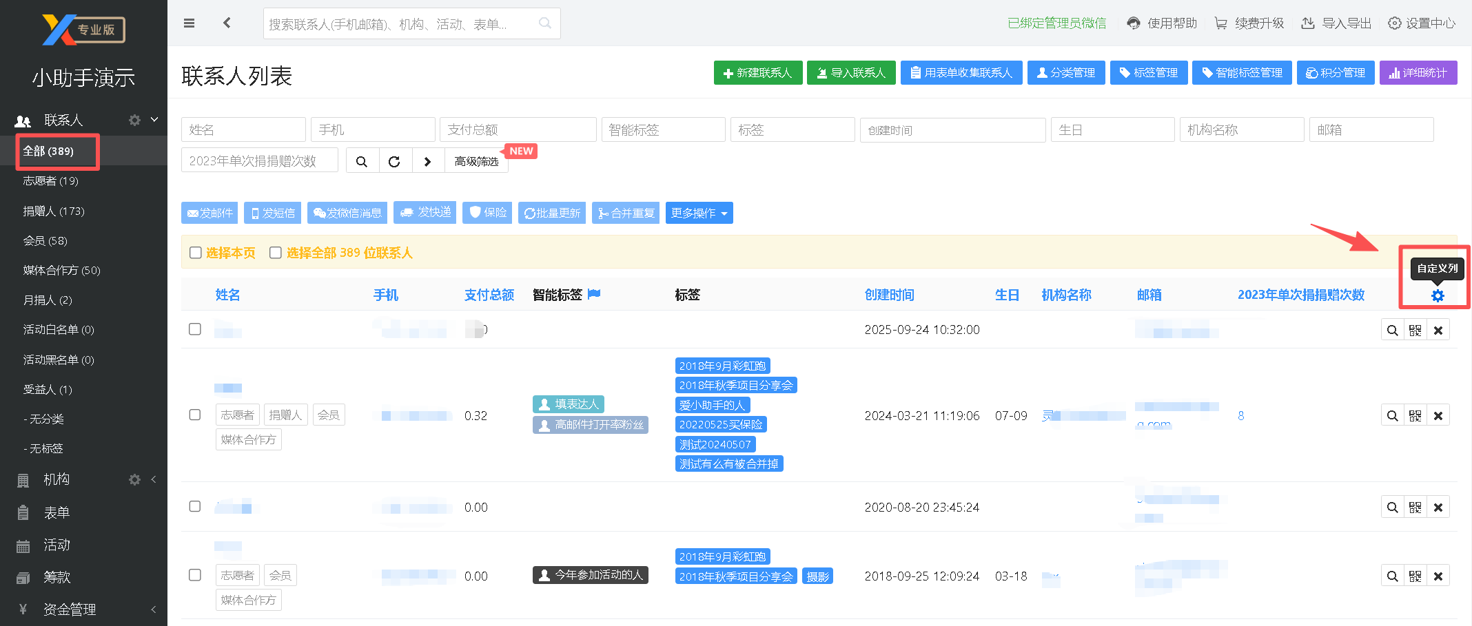Open the 活动 sidebar menu
The image size is (1472, 626).
click(57, 545)
